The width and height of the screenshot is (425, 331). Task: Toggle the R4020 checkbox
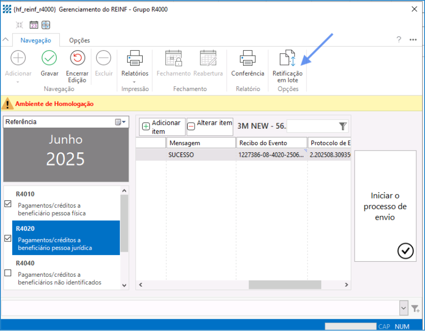(x=8, y=238)
